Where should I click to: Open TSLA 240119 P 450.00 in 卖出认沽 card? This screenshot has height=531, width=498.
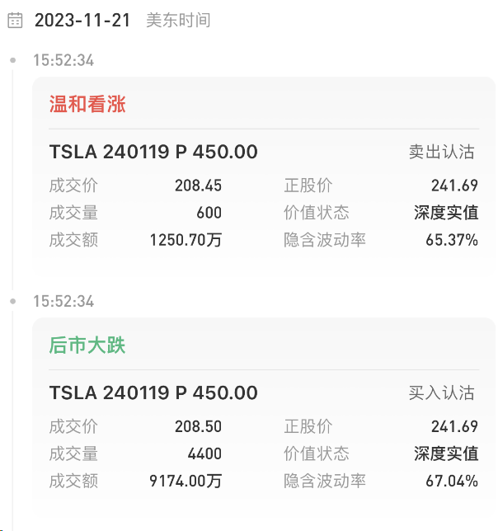pos(153,152)
